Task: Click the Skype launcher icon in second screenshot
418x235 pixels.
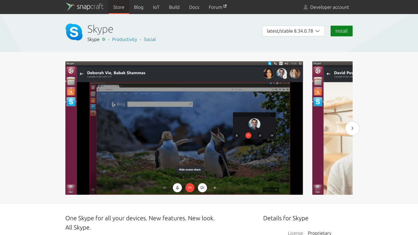Action: [318, 102]
